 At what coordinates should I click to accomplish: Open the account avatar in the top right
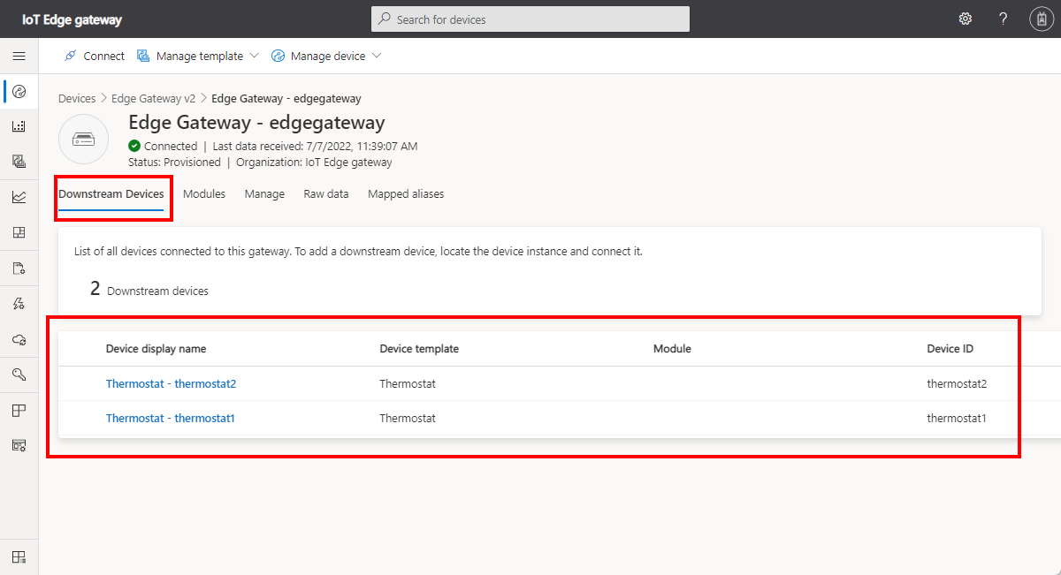tap(1042, 19)
